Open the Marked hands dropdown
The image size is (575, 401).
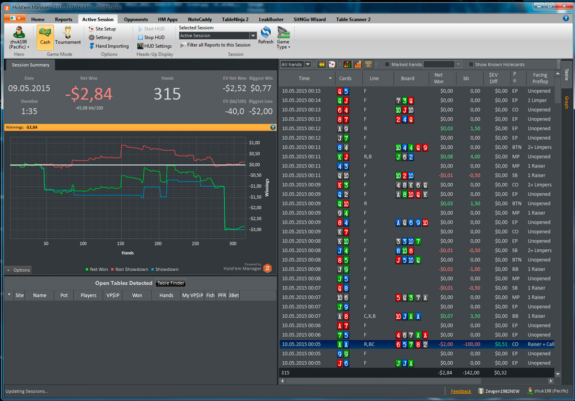point(458,64)
